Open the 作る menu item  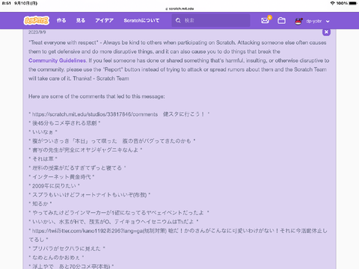coord(61,20)
